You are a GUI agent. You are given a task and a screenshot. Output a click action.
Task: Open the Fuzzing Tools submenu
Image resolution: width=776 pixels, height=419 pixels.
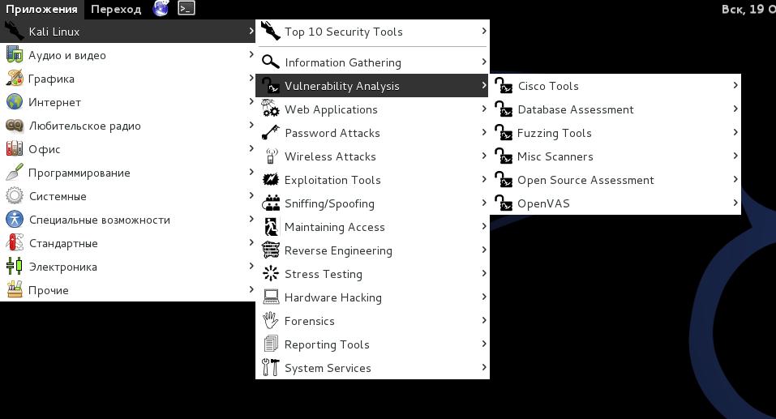tap(555, 133)
